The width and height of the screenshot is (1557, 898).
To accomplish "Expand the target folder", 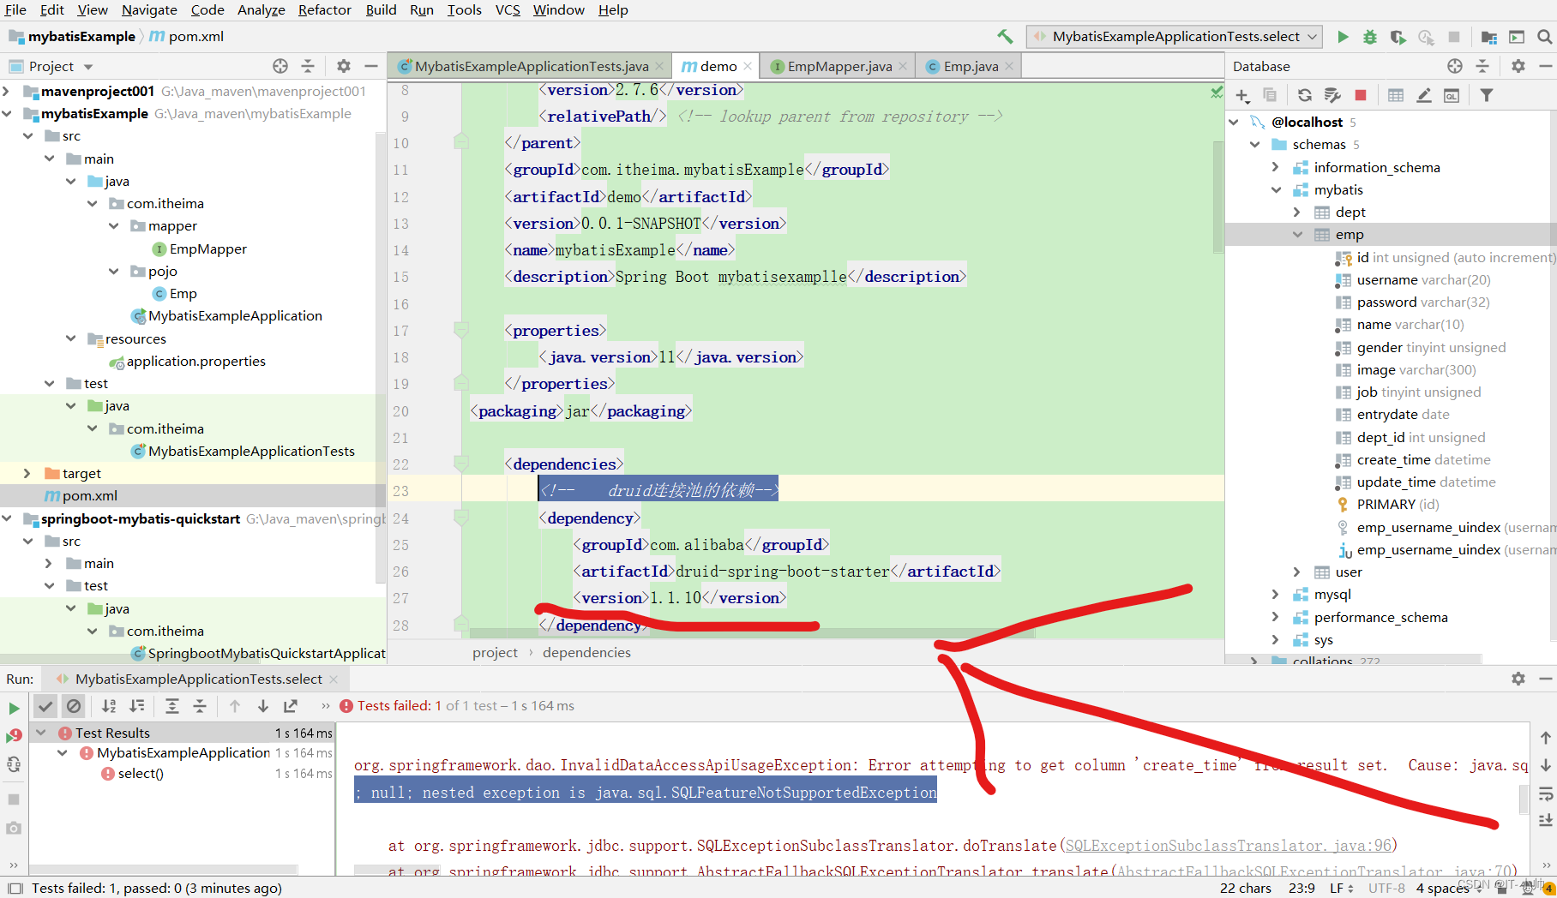I will click(x=28, y=473).
